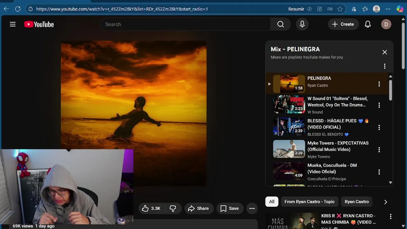The image size is (407, 229).
Task: Click the Ryan Castro channel name under PELINEGRA
Action: click(x=318, y=85)
